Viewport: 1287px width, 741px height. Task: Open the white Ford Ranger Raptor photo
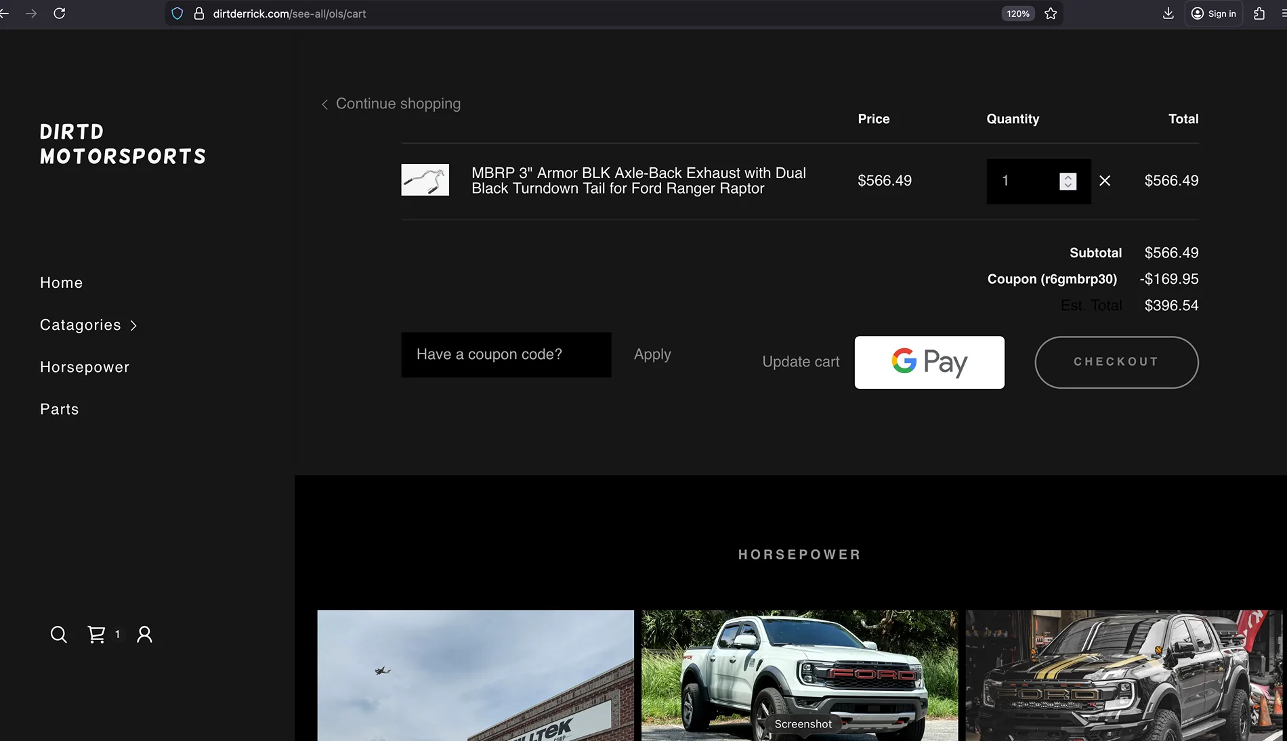tap(800, 675)
